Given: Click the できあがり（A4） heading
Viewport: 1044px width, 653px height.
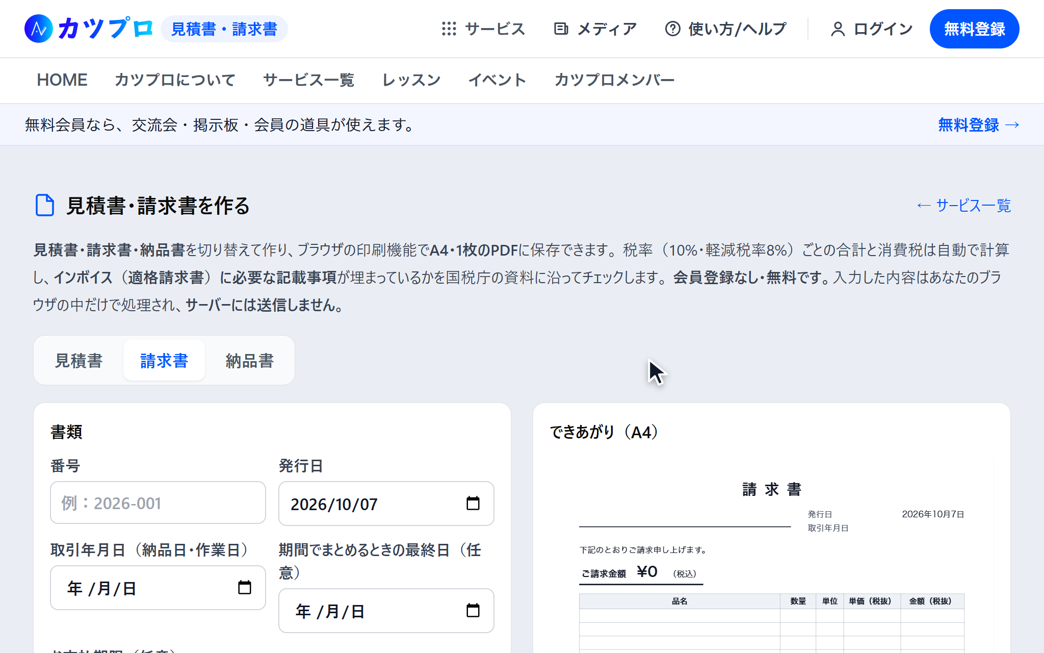Looking at the screenshot, I should click(x=605, y=433).
